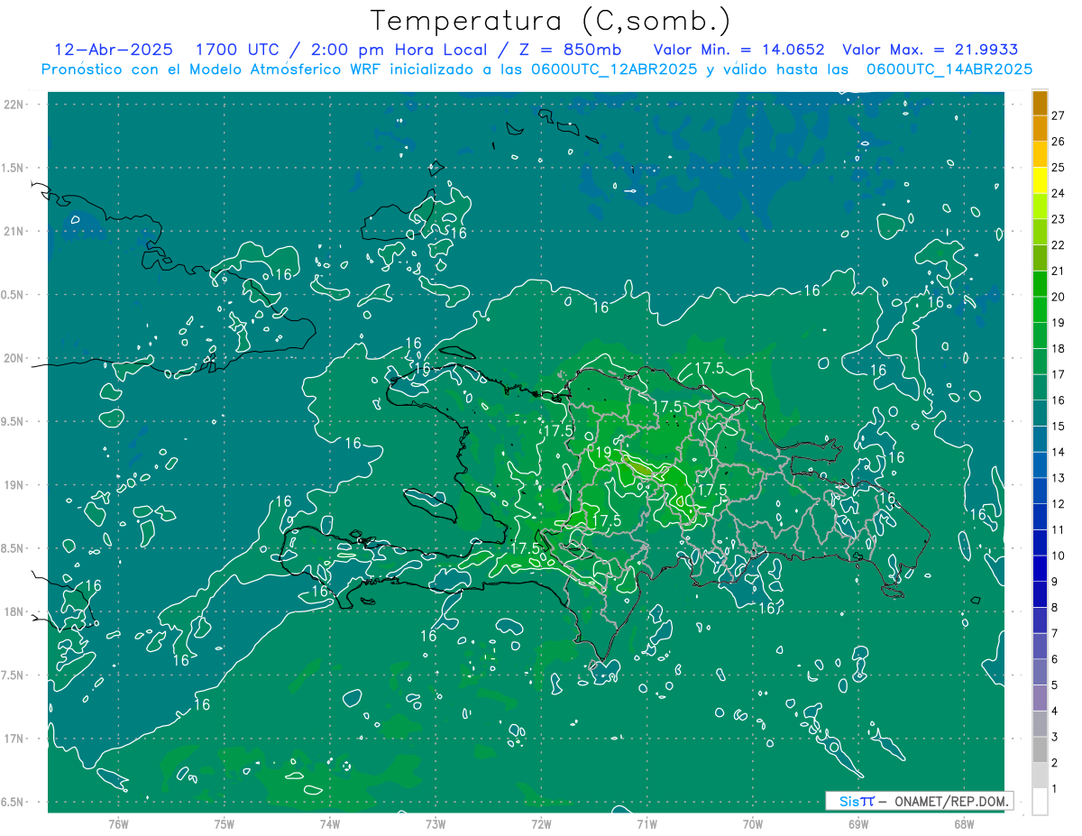This screenshot has height=836, width=1082.
Task: Click legend value 27 on color bar
Action: pyautogui.click(x=1059, y=115)
